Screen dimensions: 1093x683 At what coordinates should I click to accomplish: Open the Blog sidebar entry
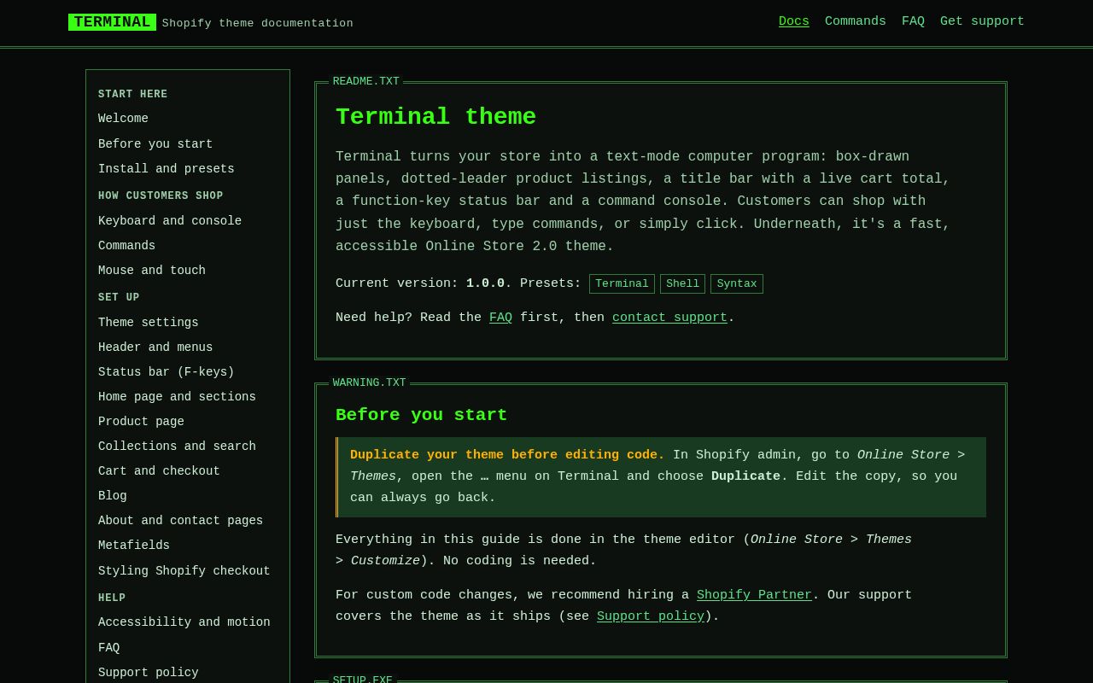113,496
